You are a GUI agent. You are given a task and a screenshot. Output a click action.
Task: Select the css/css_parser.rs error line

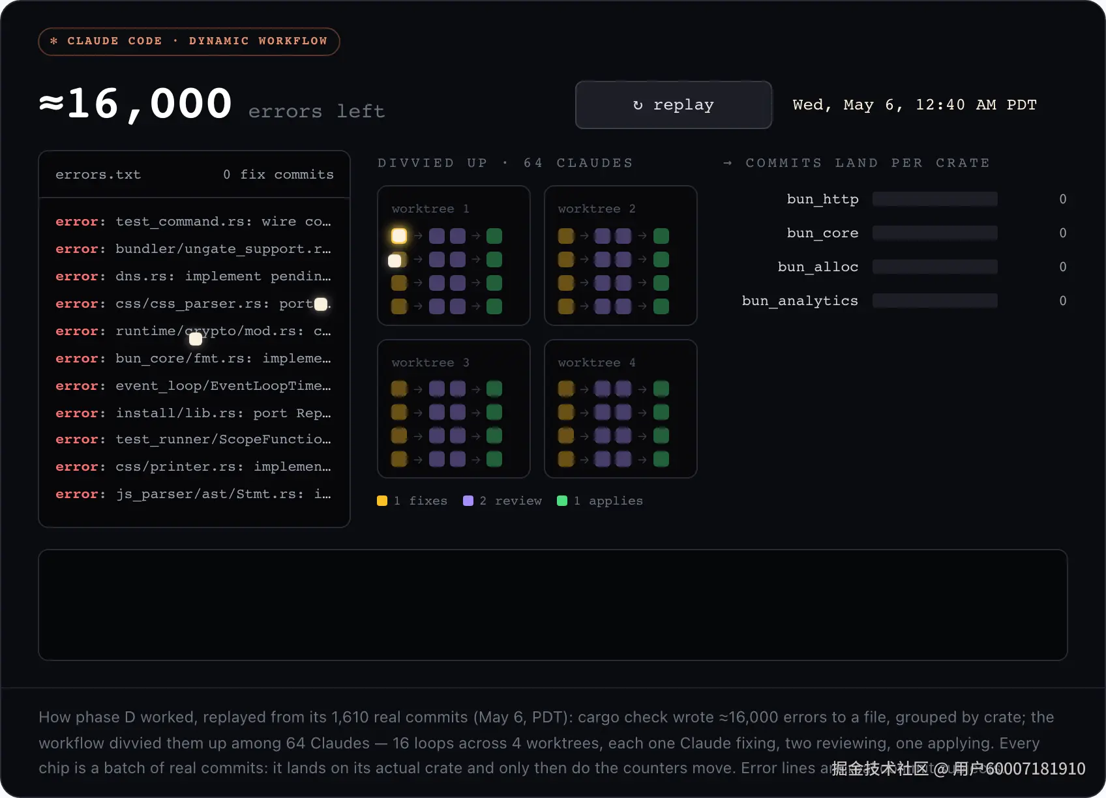click(194, 304)
